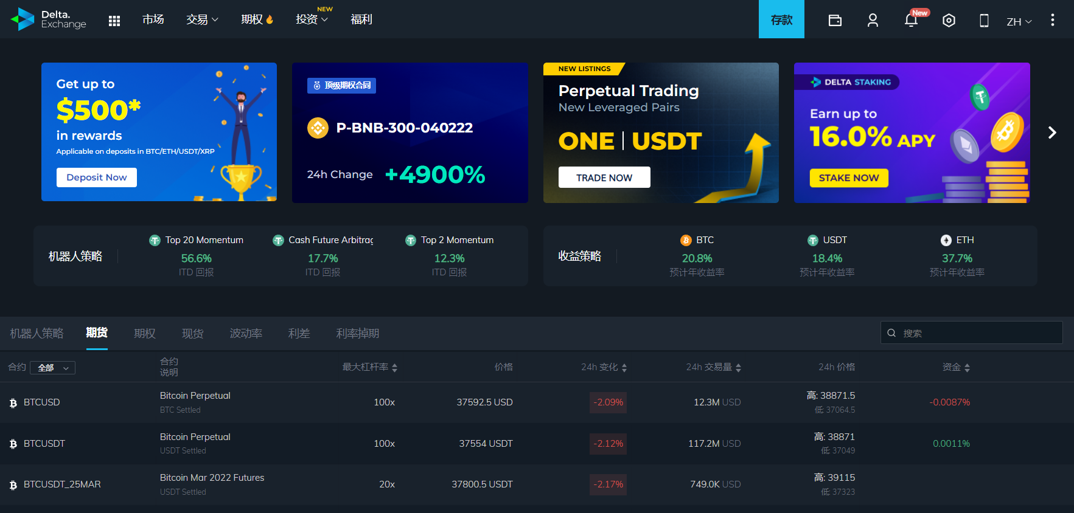Click the 20.8% BTC yield value
The width and height of the screenshot is (1074, 513).
tap(697, 258)
